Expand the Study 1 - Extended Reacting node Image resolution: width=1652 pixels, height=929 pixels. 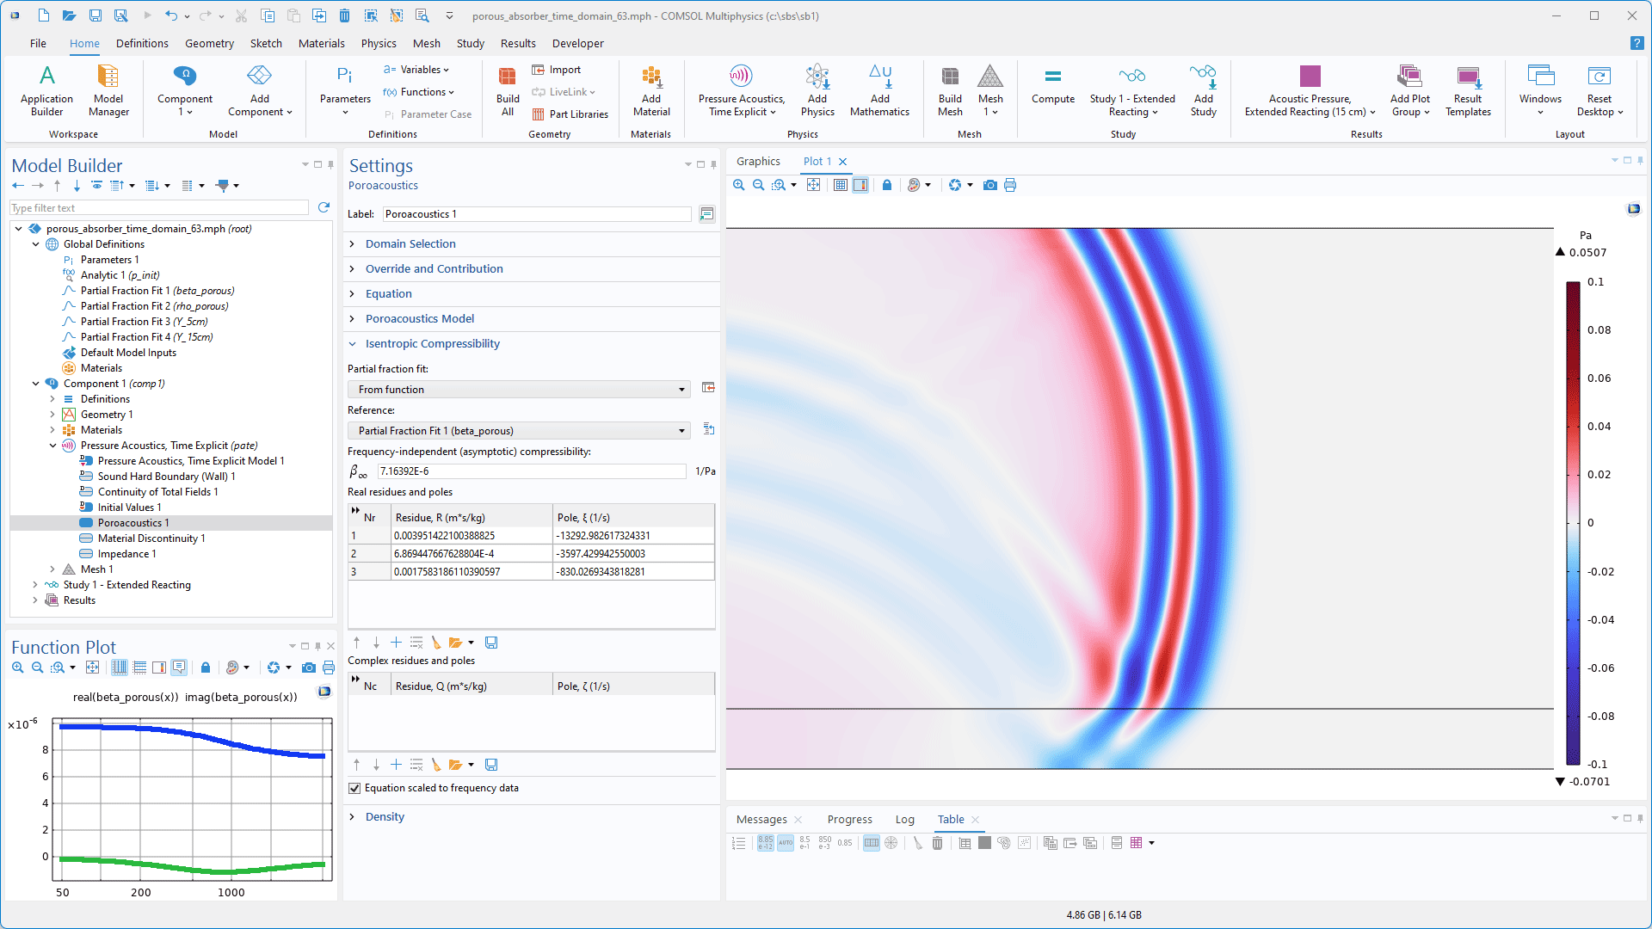pyautogui.click(x=35, y=585)
